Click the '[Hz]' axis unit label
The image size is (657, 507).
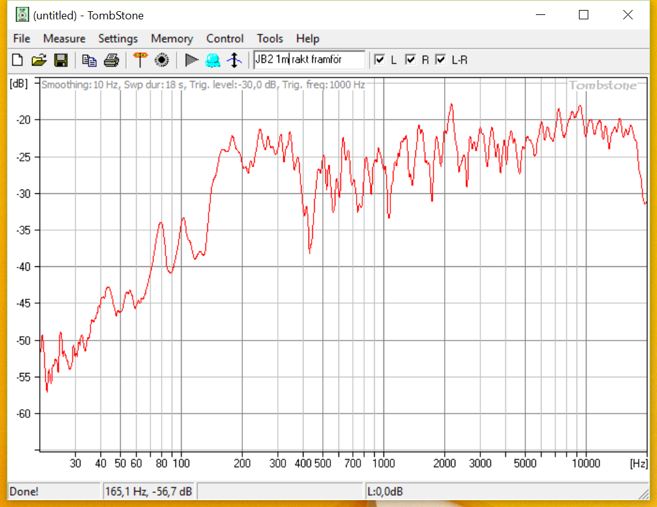click(639, 463)
